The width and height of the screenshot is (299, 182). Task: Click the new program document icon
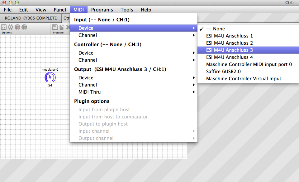click(x=61, y=27)
